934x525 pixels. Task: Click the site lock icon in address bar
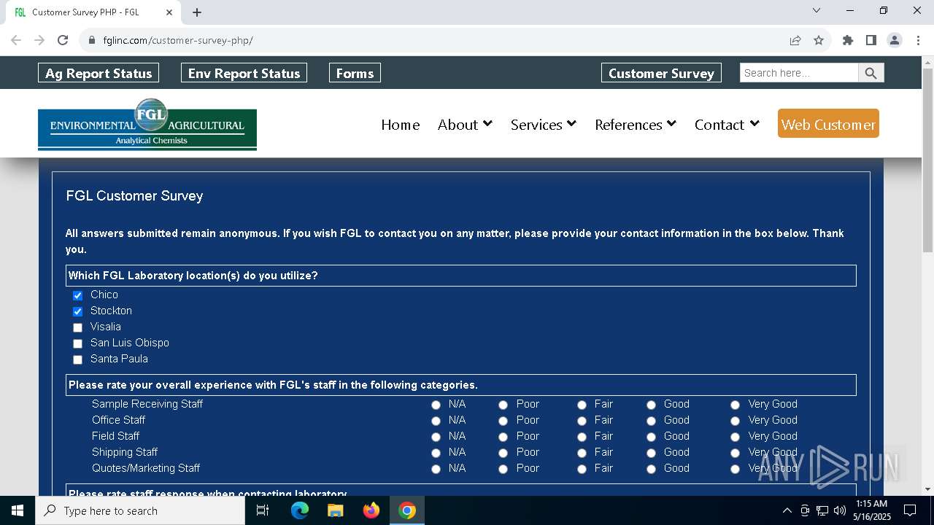(92, 40)
